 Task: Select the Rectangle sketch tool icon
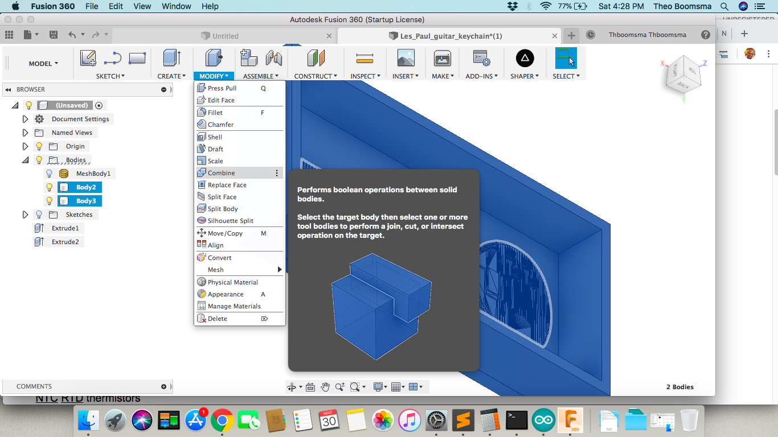pyautogui.click(x=137, y=57)
